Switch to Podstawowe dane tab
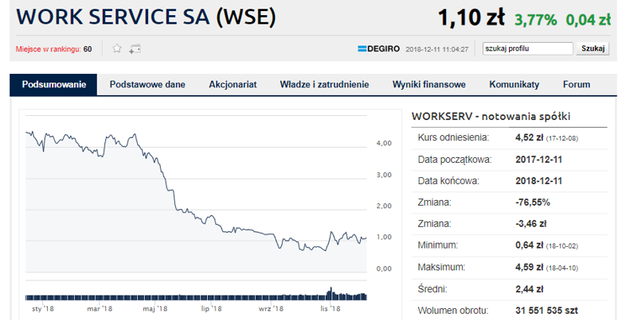 coord(147,84)
